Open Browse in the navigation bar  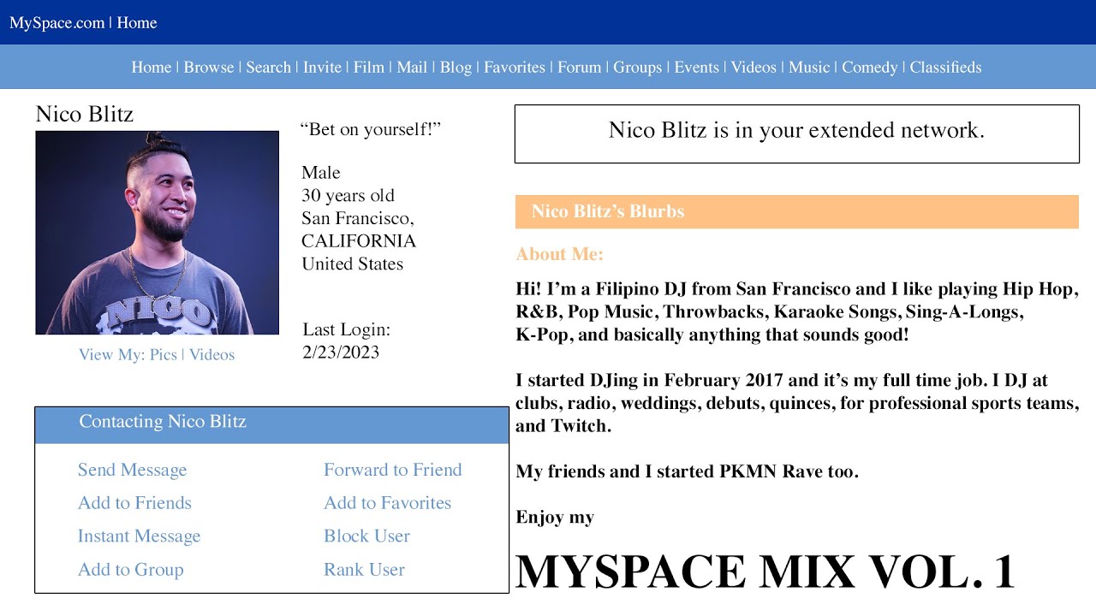pyautogui.click(x=209, y=68)
